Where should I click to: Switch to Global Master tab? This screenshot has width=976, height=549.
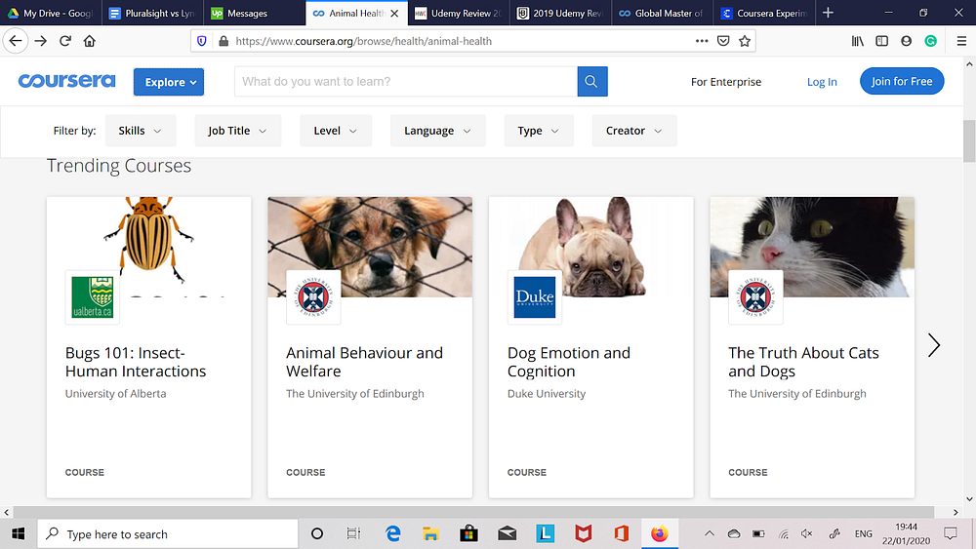coord(663,13)
